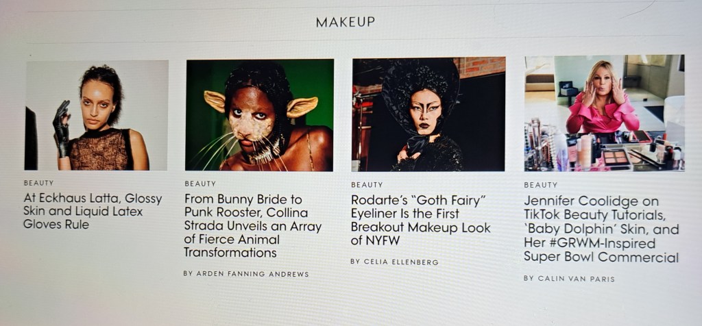Image resolution: width=702 pixels, height=326 pixels.
Task: Open the Jennifer Coolidge pink outfit photo
Action: [605, 113]
